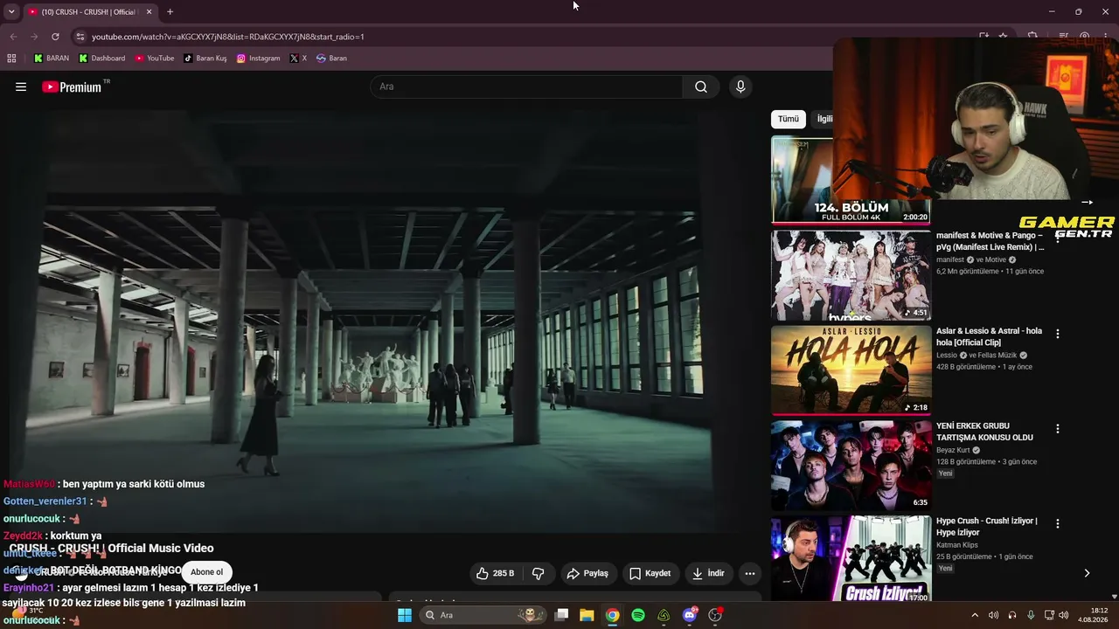Show hidden system tray icons

pyautogui.click(x=975, y=615)
